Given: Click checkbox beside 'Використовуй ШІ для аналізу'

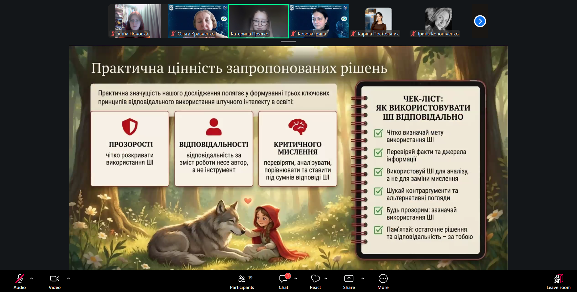Looking at the screenshot, I should pos(378,172).
